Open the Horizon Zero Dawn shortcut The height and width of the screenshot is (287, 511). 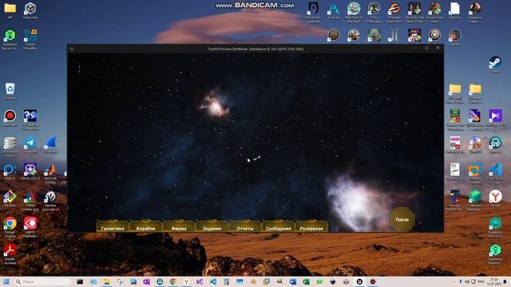434,12
